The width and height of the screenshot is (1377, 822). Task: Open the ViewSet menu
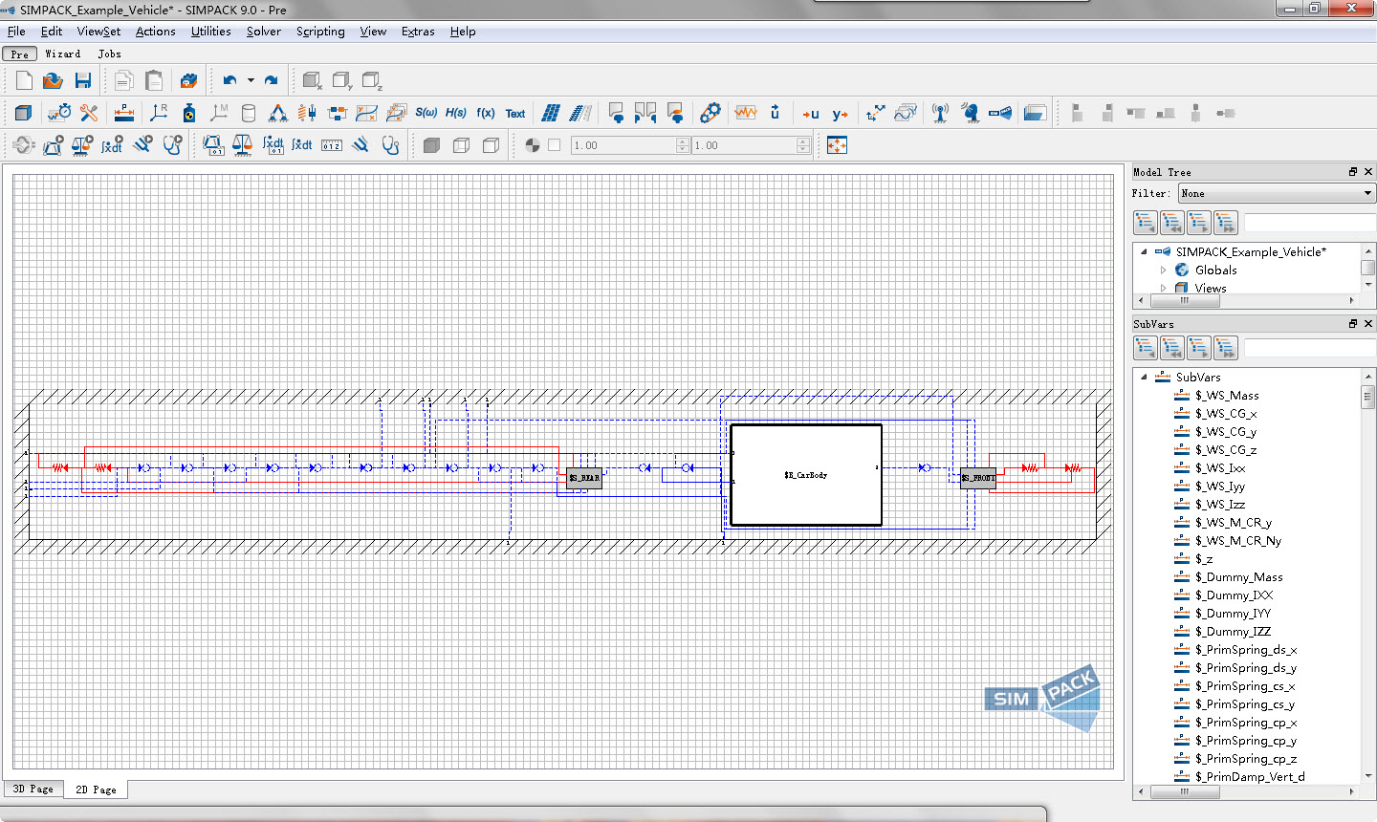(x=98, y=32)
